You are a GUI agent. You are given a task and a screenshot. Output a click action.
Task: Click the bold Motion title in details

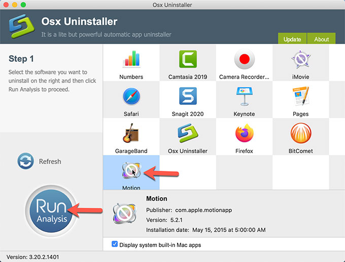pos(157,199)
